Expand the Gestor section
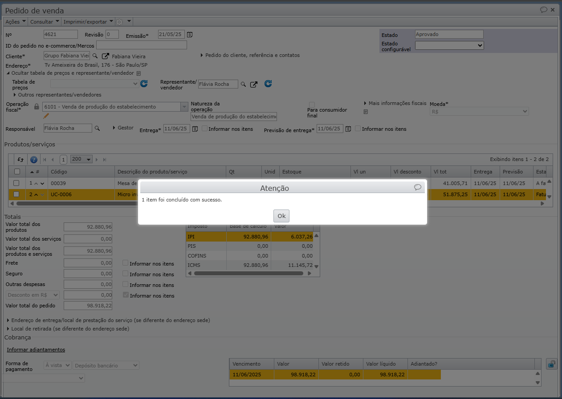This screenshot has width=562, height=399. tap(123, 128)
